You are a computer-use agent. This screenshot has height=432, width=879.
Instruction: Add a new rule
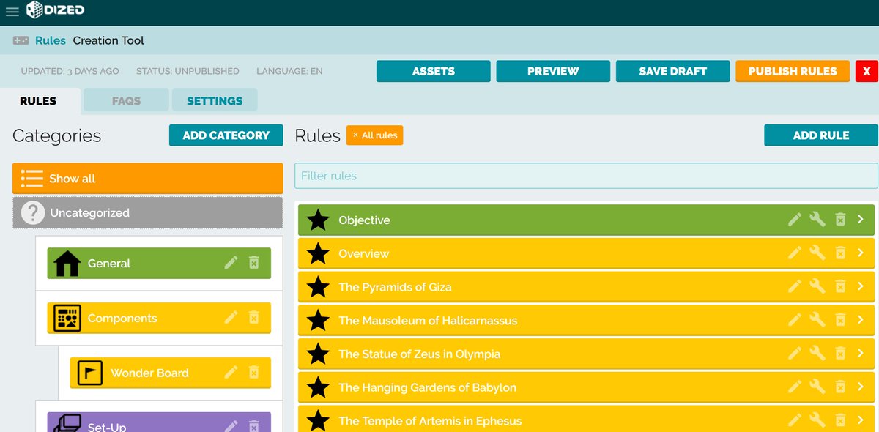pos(821,135)
